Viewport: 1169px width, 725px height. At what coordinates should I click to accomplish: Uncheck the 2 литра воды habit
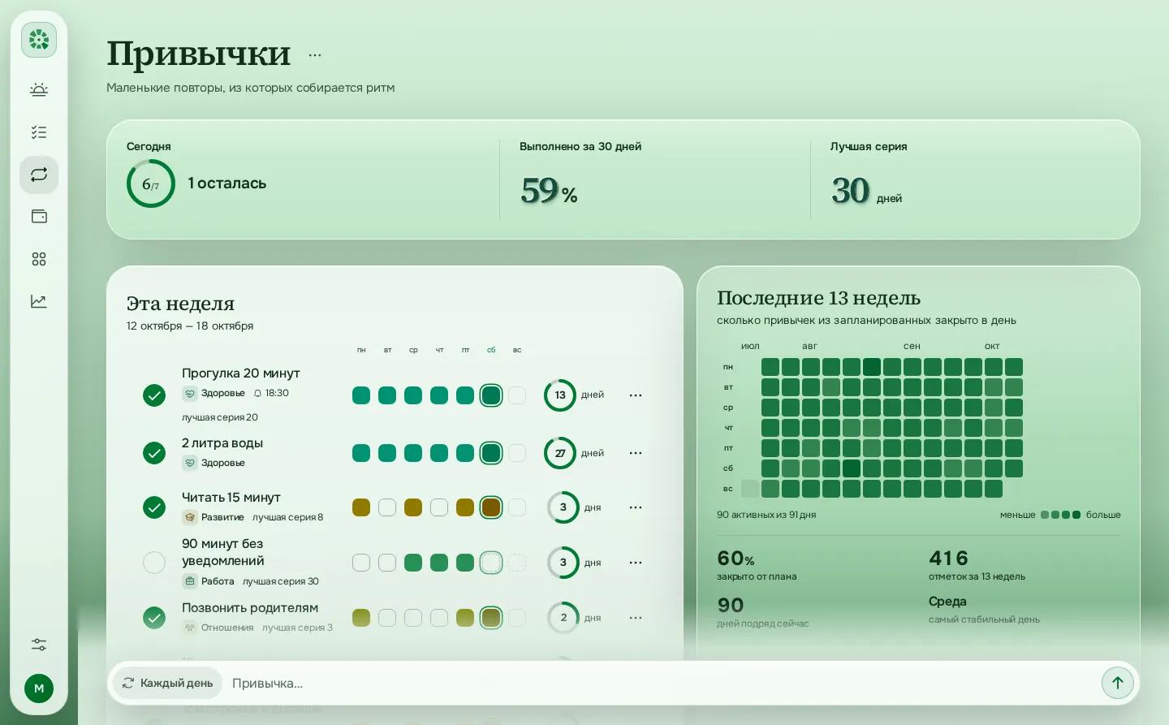154,453
